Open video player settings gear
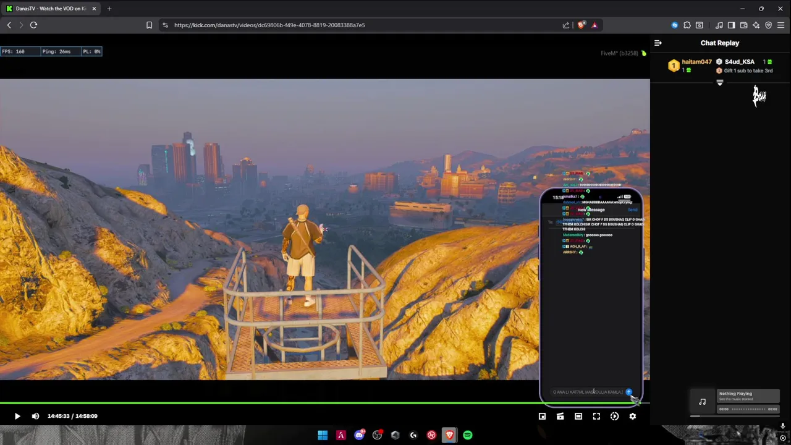Image resolution: width=791 pixels, height=445 pixels. [632, 416]
